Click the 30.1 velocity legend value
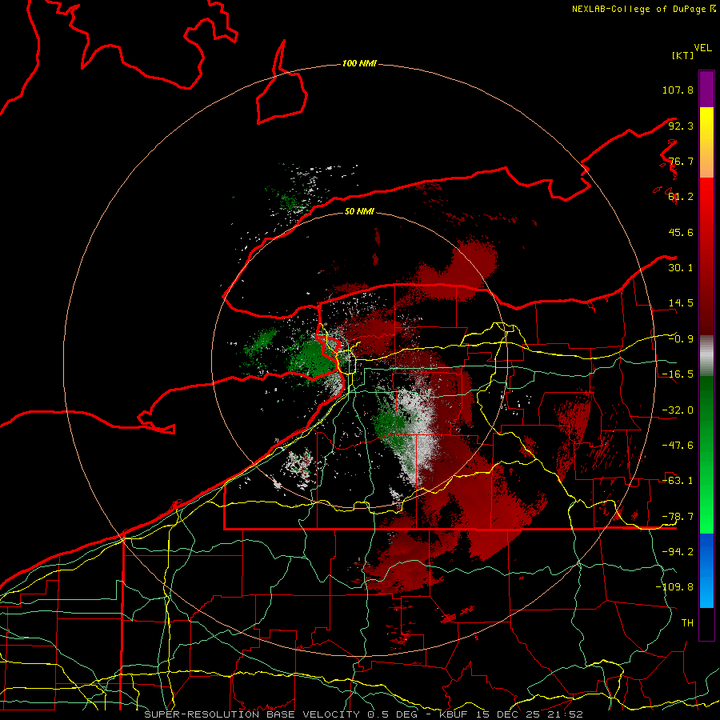Image resolution: width=720 pixels, height=720 pixels. 681,268
